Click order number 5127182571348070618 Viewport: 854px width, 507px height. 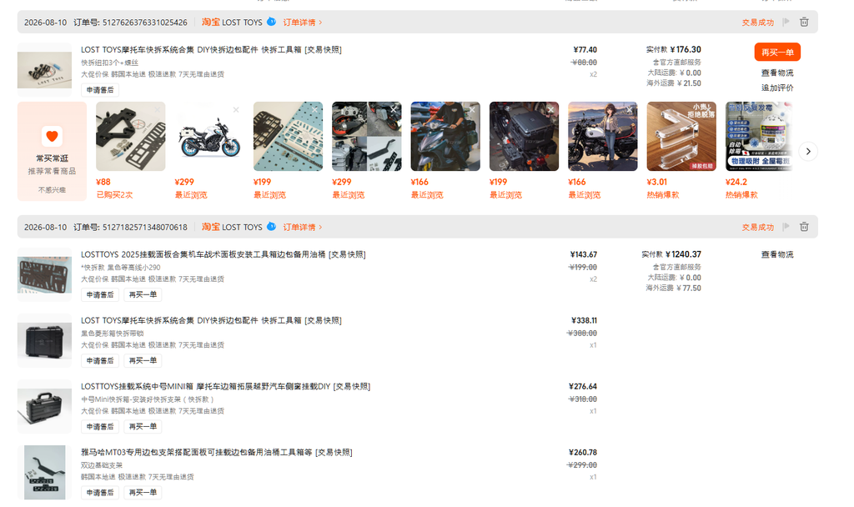tap(145, 227)
